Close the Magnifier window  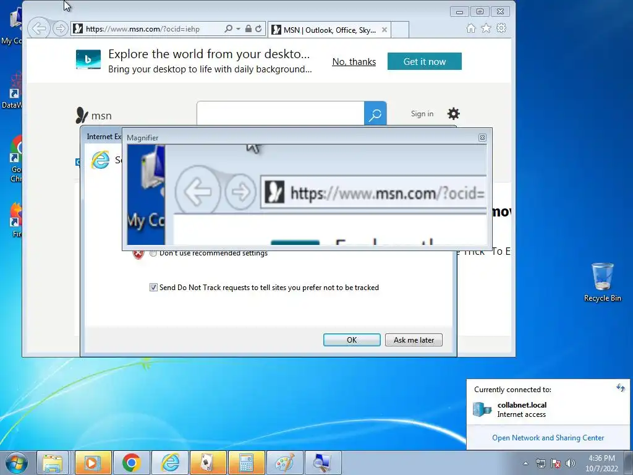[482, 138]
